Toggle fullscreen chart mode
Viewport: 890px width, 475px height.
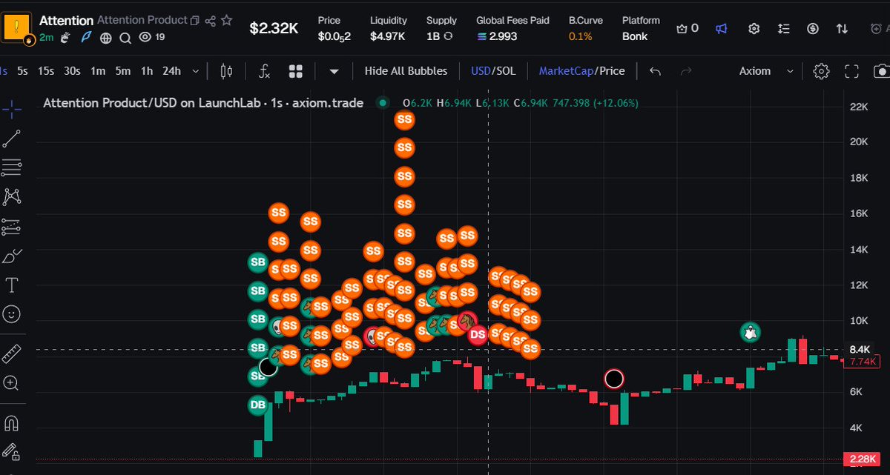851,71
